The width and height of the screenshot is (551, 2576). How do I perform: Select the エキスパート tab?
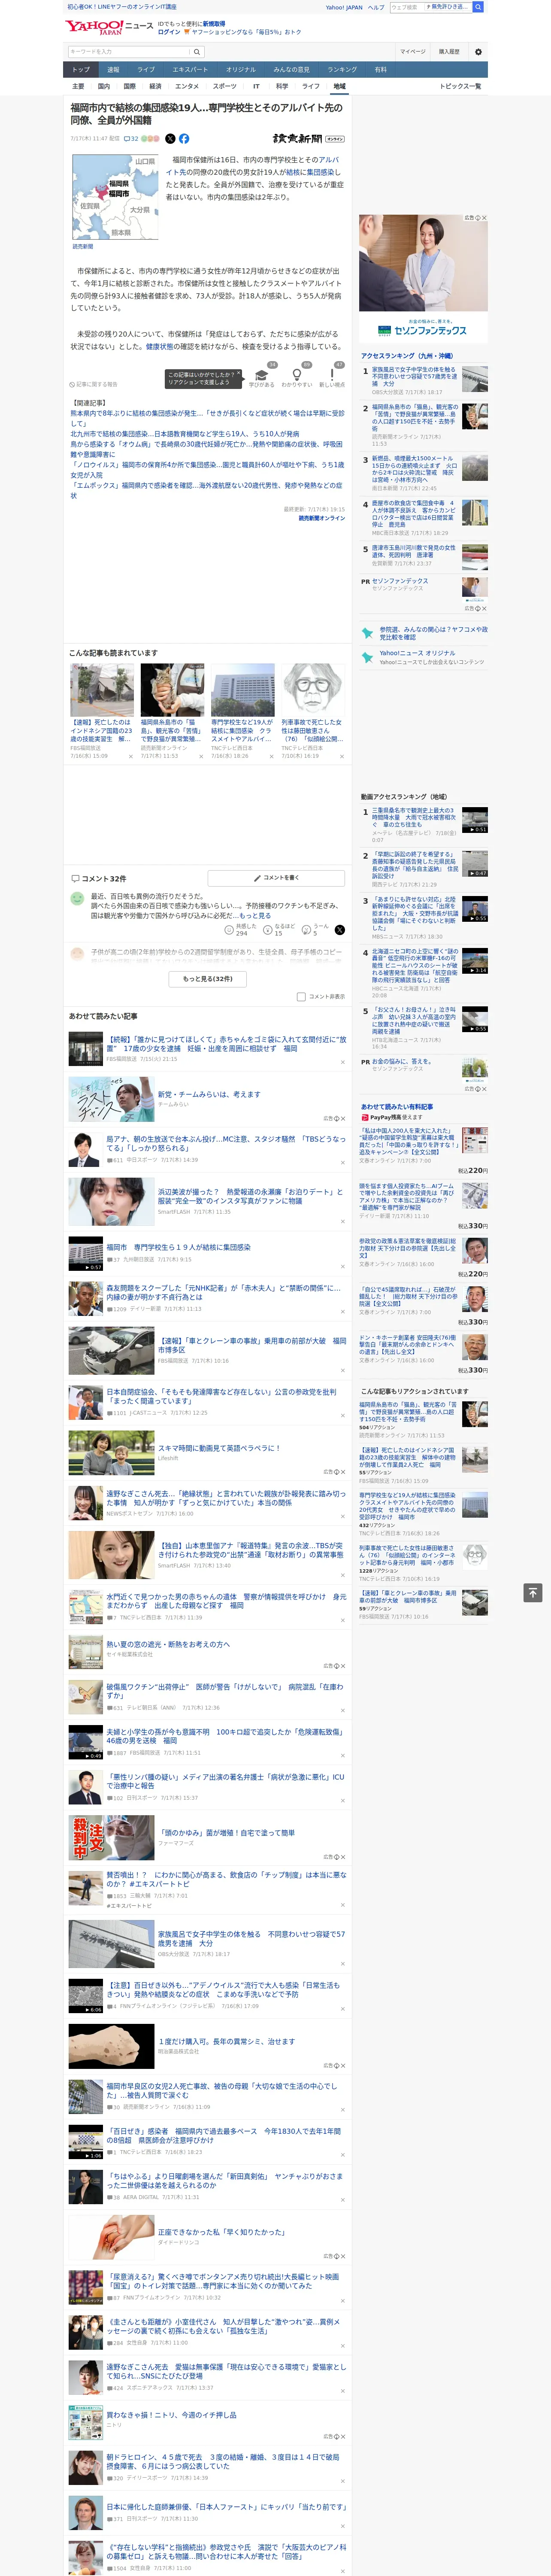(x=190, y=70)
